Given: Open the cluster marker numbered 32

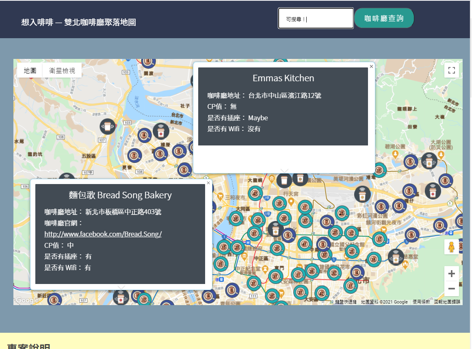Looking at the screenshot, I should (x=334, y=273).
